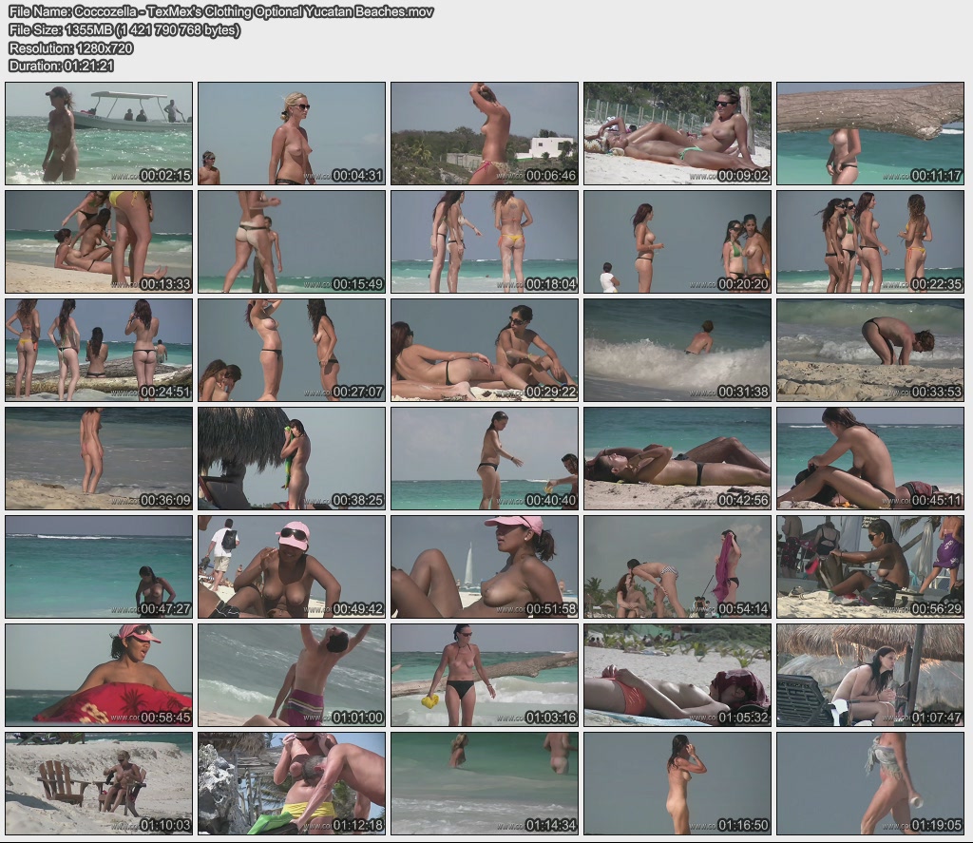Open the beach chair thumbnail at 01:10:03
Screen dimensions: 973x843
pos(99,783)
